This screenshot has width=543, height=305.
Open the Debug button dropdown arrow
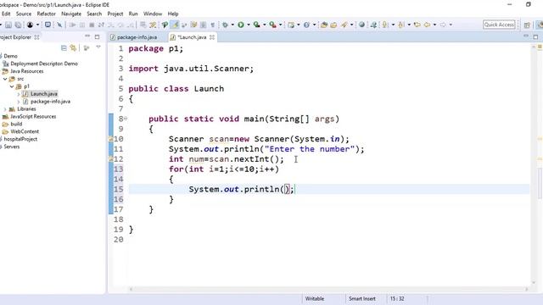pyautogui.click(x=232, y=25)
